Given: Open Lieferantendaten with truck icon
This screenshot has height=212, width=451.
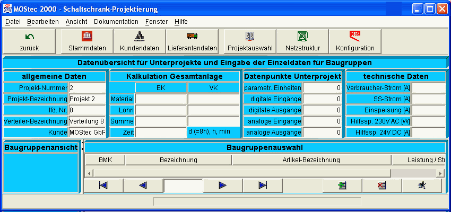Looking at the screenshot, I should [192, 41].
